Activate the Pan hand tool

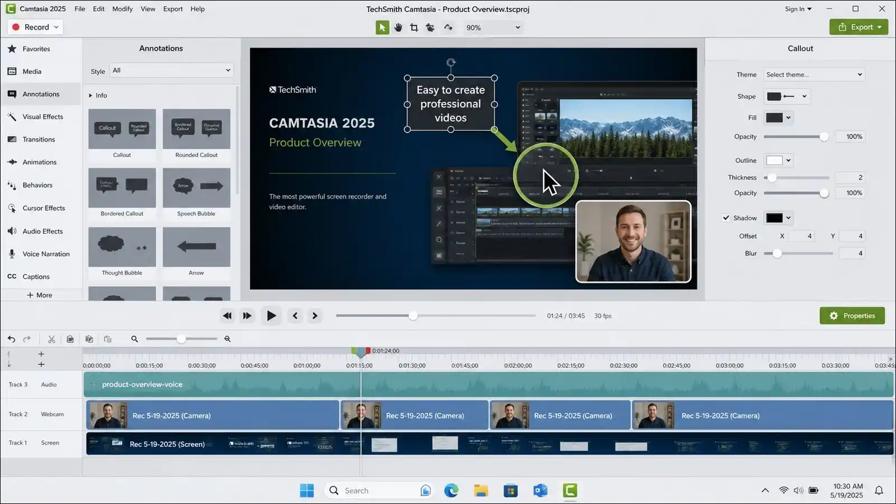pyautogui.click(x=398, y=27)
